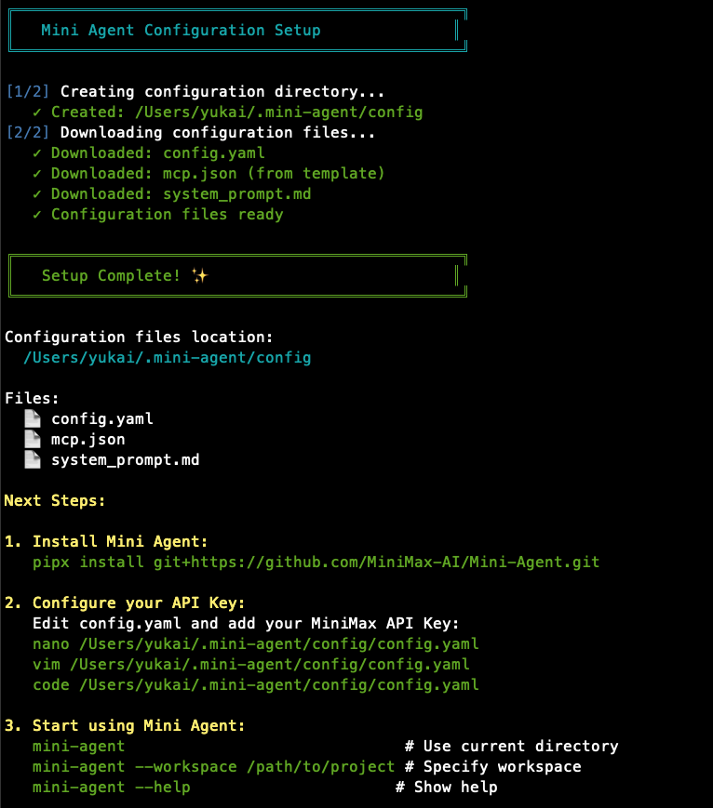Click '# Specify workspace' comment

tap(493, 767)
